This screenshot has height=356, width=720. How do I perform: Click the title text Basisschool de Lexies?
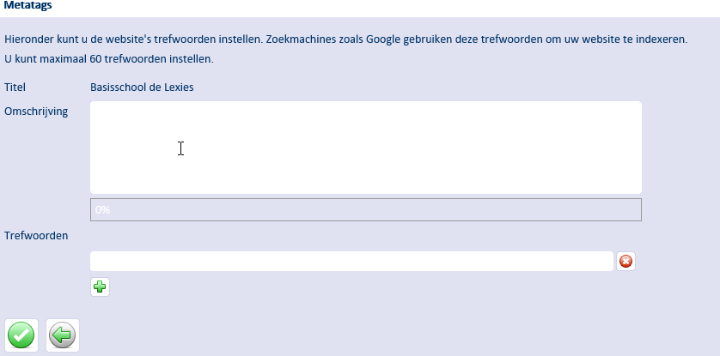142,87
